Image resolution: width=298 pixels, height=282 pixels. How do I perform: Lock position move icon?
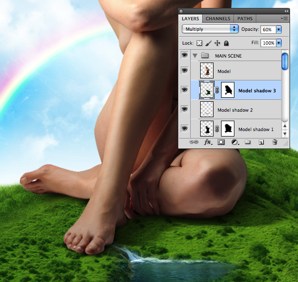(217, 43)
